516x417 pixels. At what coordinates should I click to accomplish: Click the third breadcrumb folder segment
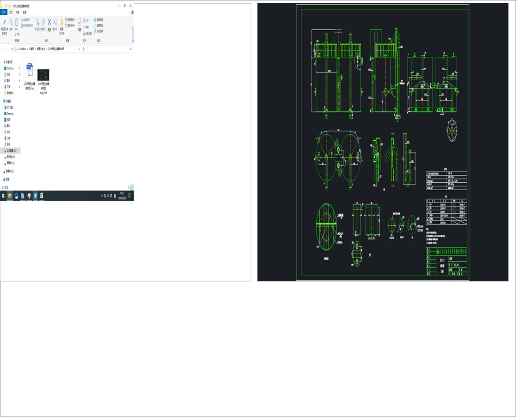[x=41, y=49]
